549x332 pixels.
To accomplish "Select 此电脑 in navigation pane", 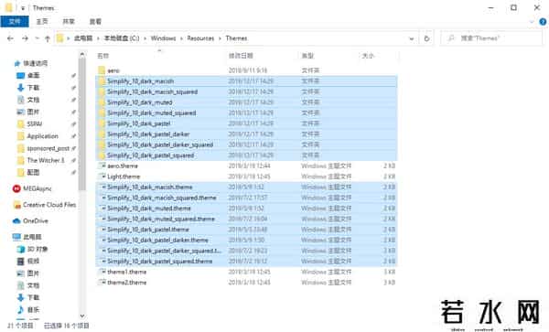I will 32,237.
